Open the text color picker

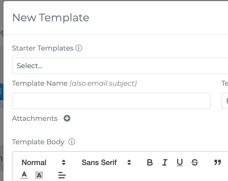(x=24, y=175)
